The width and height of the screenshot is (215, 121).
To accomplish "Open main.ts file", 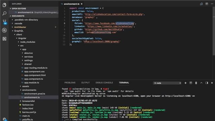I will (x=26, y=116).
